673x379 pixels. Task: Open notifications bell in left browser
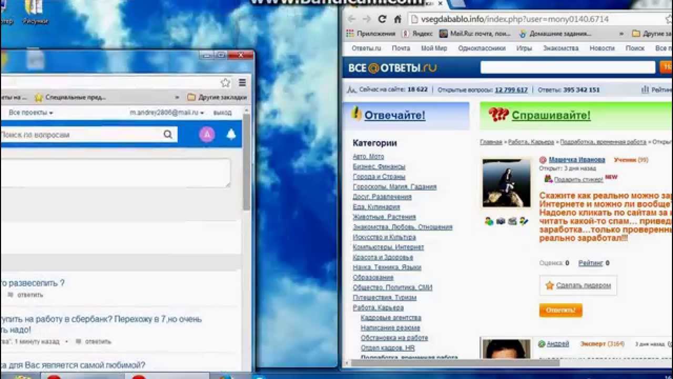point(231,134)
